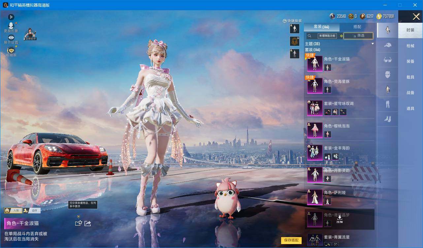Select the face mask category icon
Image resolution: width=423 pixels, height=248 pixels.
[x=387, y=75]
